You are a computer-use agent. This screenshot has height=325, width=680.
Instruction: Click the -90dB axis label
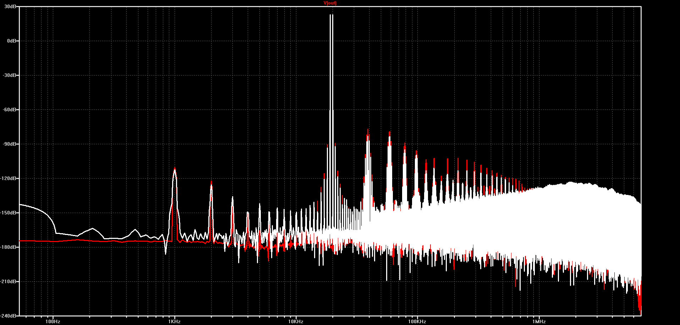[x=9, y=144]
